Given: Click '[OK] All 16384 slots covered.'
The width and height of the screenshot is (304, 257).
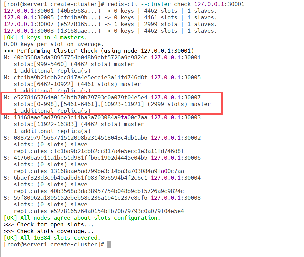Looking at the screenshot, I should point(52,238).
